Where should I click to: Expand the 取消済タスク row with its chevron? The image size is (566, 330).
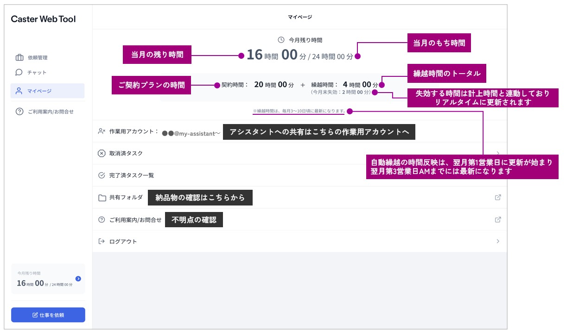click(x=497, y=153)
